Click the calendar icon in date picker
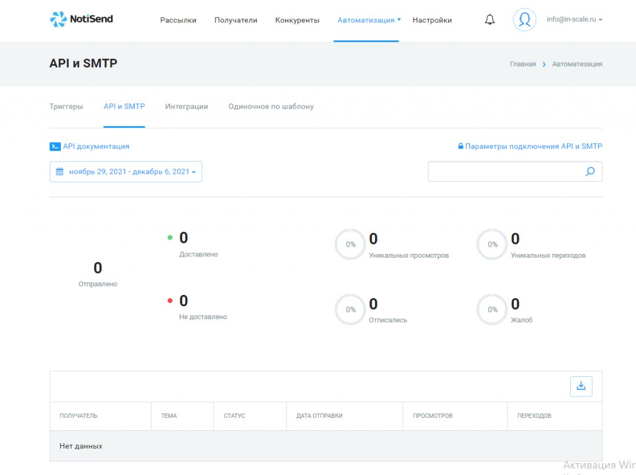The height and width of the screenshot is (475, 636). click(60, 171)
